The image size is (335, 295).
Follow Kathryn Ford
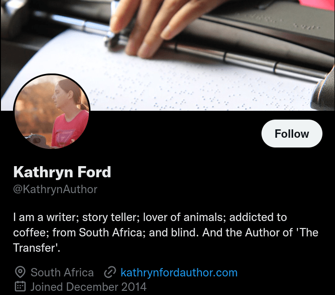pos(292,134)
